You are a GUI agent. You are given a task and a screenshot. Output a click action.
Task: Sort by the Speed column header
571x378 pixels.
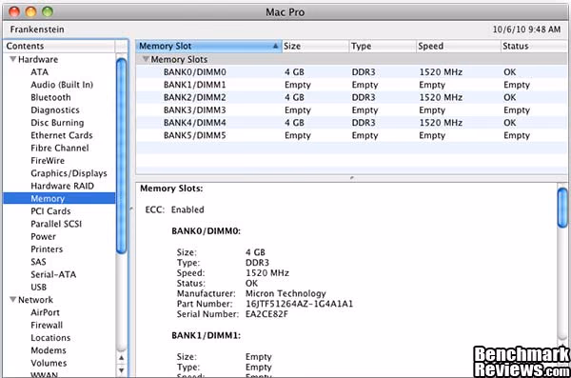tap(458, 46)
